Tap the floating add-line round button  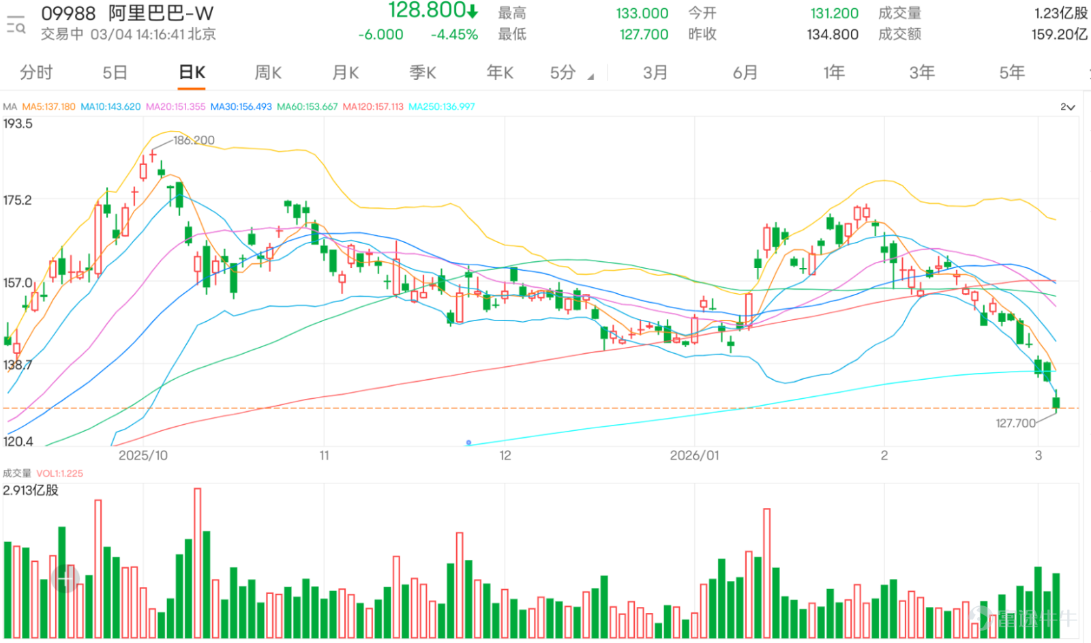pyautogui.click(x=65, y=579)
